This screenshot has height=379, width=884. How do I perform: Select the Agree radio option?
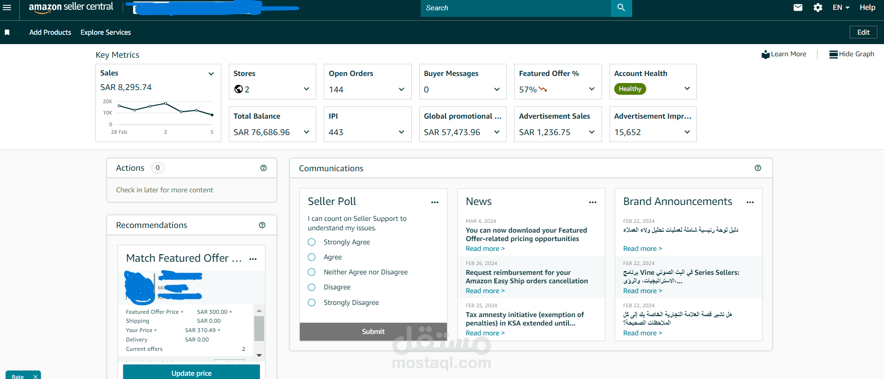(x=312, y=257)
